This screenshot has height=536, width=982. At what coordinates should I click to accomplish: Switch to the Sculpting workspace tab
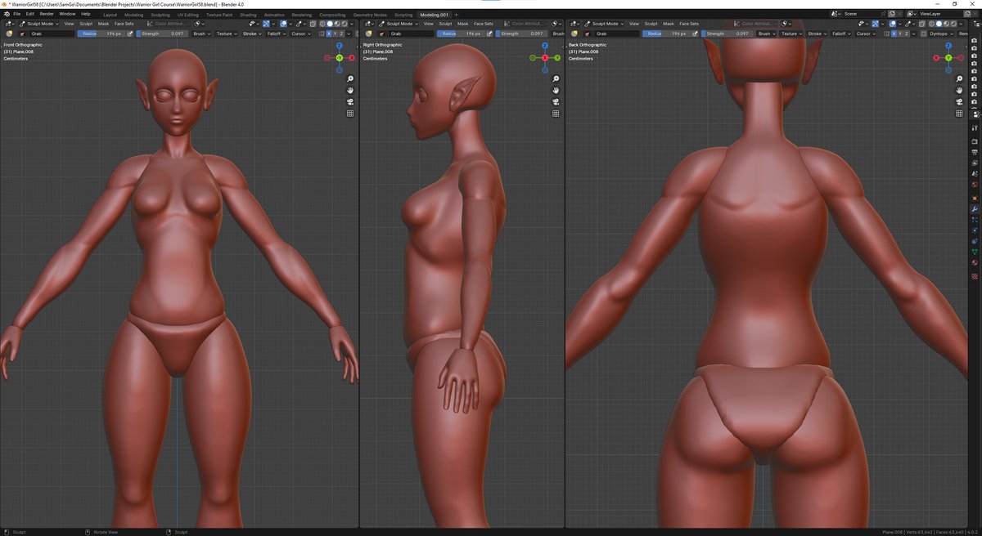click(x=160, y=15)
